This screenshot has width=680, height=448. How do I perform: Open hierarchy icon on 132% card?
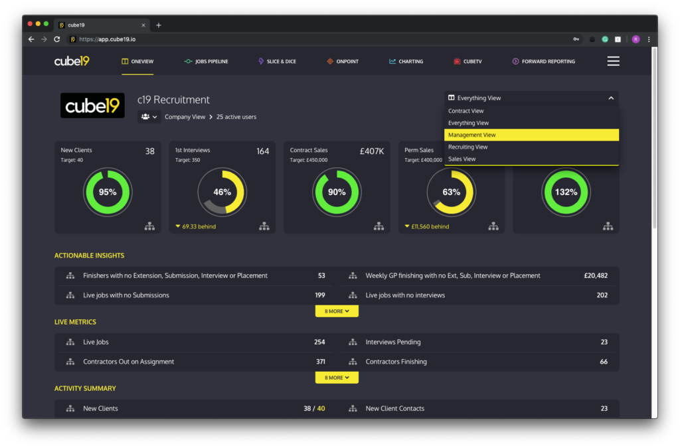pyautogui.click(x=608, y=226)
